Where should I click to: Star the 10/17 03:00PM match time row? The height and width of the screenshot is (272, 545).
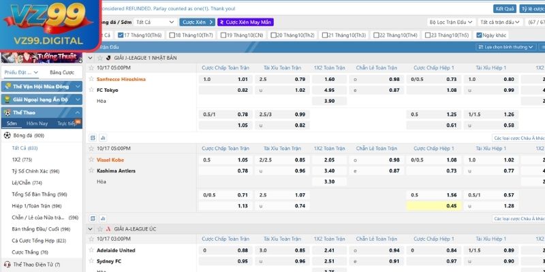(91, 239)
